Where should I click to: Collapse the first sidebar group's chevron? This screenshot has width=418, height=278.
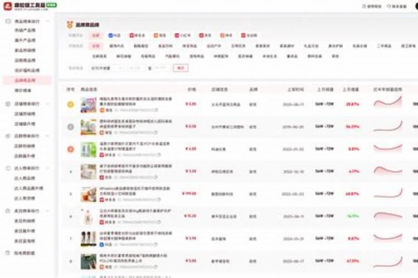[x=48, y=21]
